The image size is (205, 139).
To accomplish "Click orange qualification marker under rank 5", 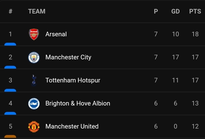I will tap(10, 137).
